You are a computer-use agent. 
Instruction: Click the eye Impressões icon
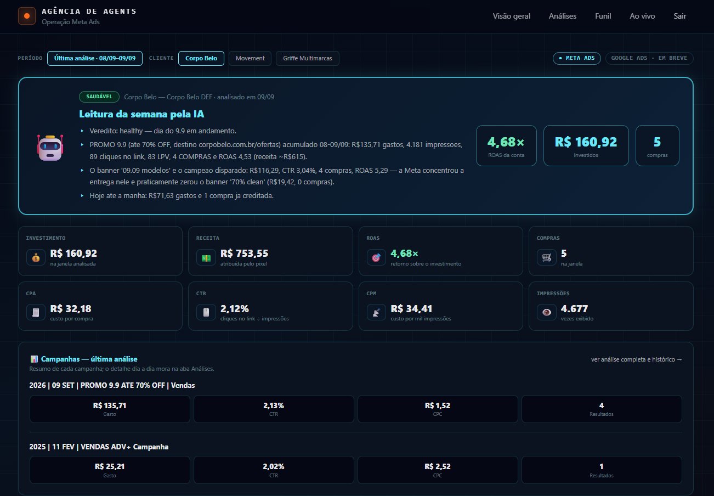546,312
